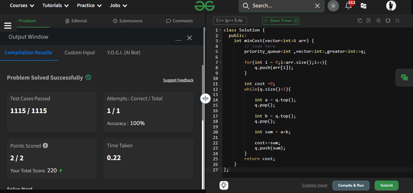Click the Time Taken value 0.22
Image resolution: width=413 pixels, height=193 pixels.
114,158
